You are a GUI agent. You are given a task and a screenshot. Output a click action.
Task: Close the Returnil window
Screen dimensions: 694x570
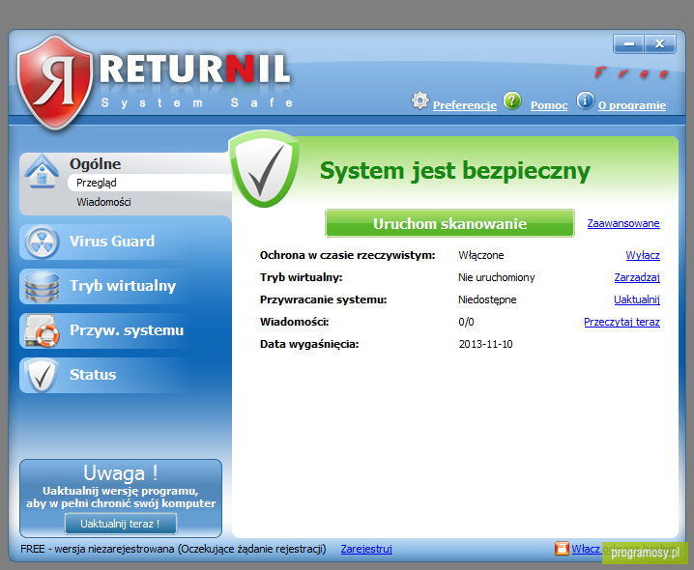click(x=660, y=43)
